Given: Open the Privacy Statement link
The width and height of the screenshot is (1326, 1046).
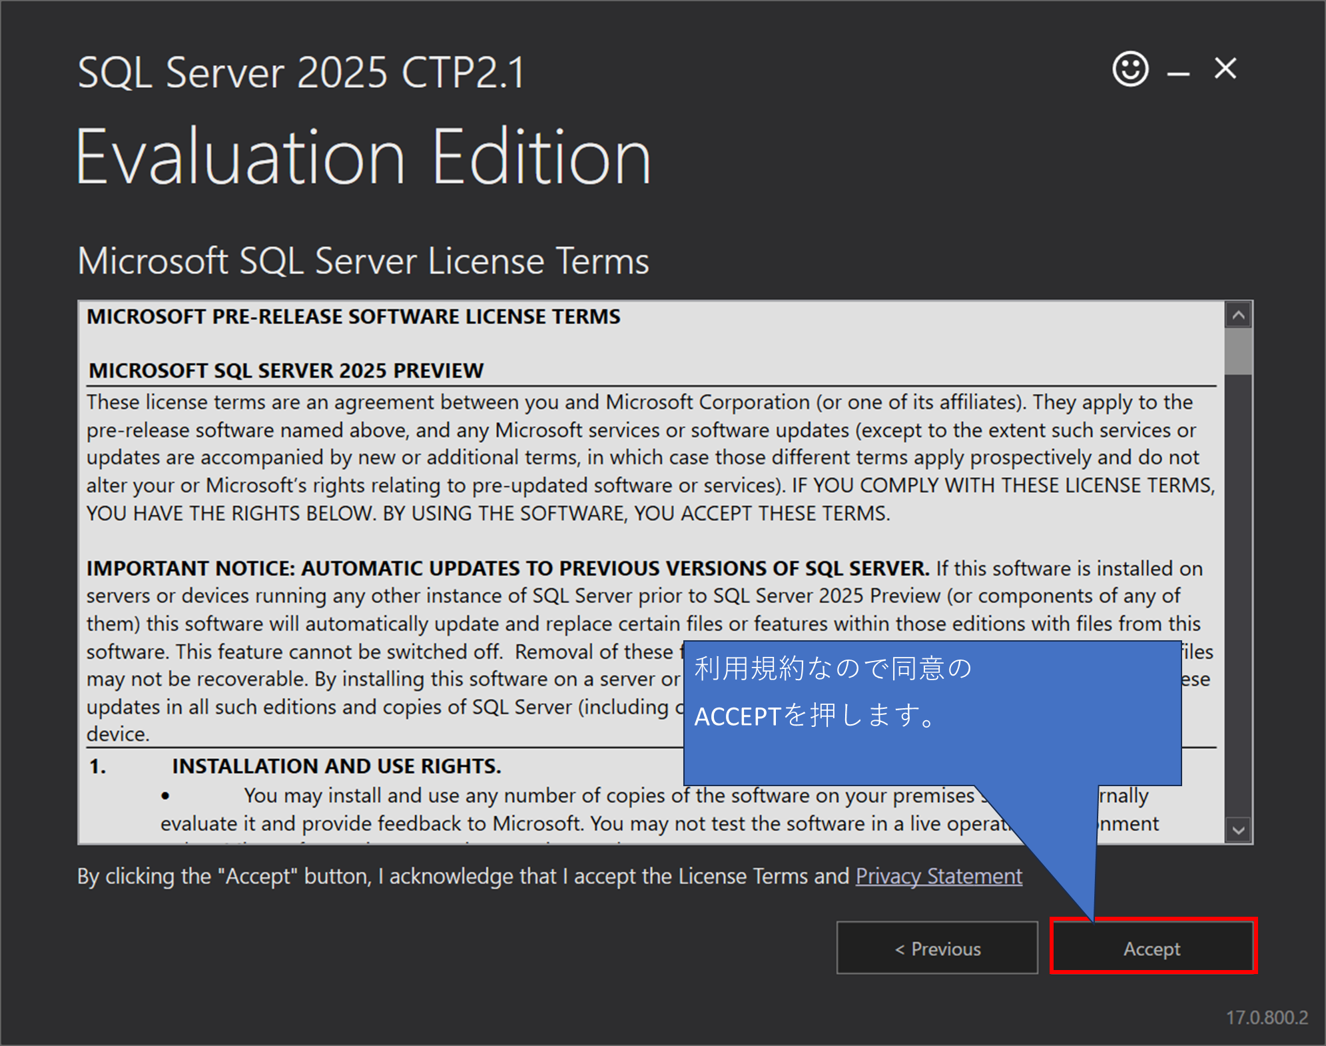Looking at the screenshot, I should (938, 875).
